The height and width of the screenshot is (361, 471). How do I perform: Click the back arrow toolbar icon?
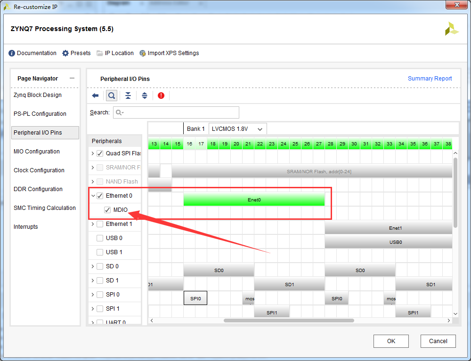pyautogui.click(x=95, y=96)
